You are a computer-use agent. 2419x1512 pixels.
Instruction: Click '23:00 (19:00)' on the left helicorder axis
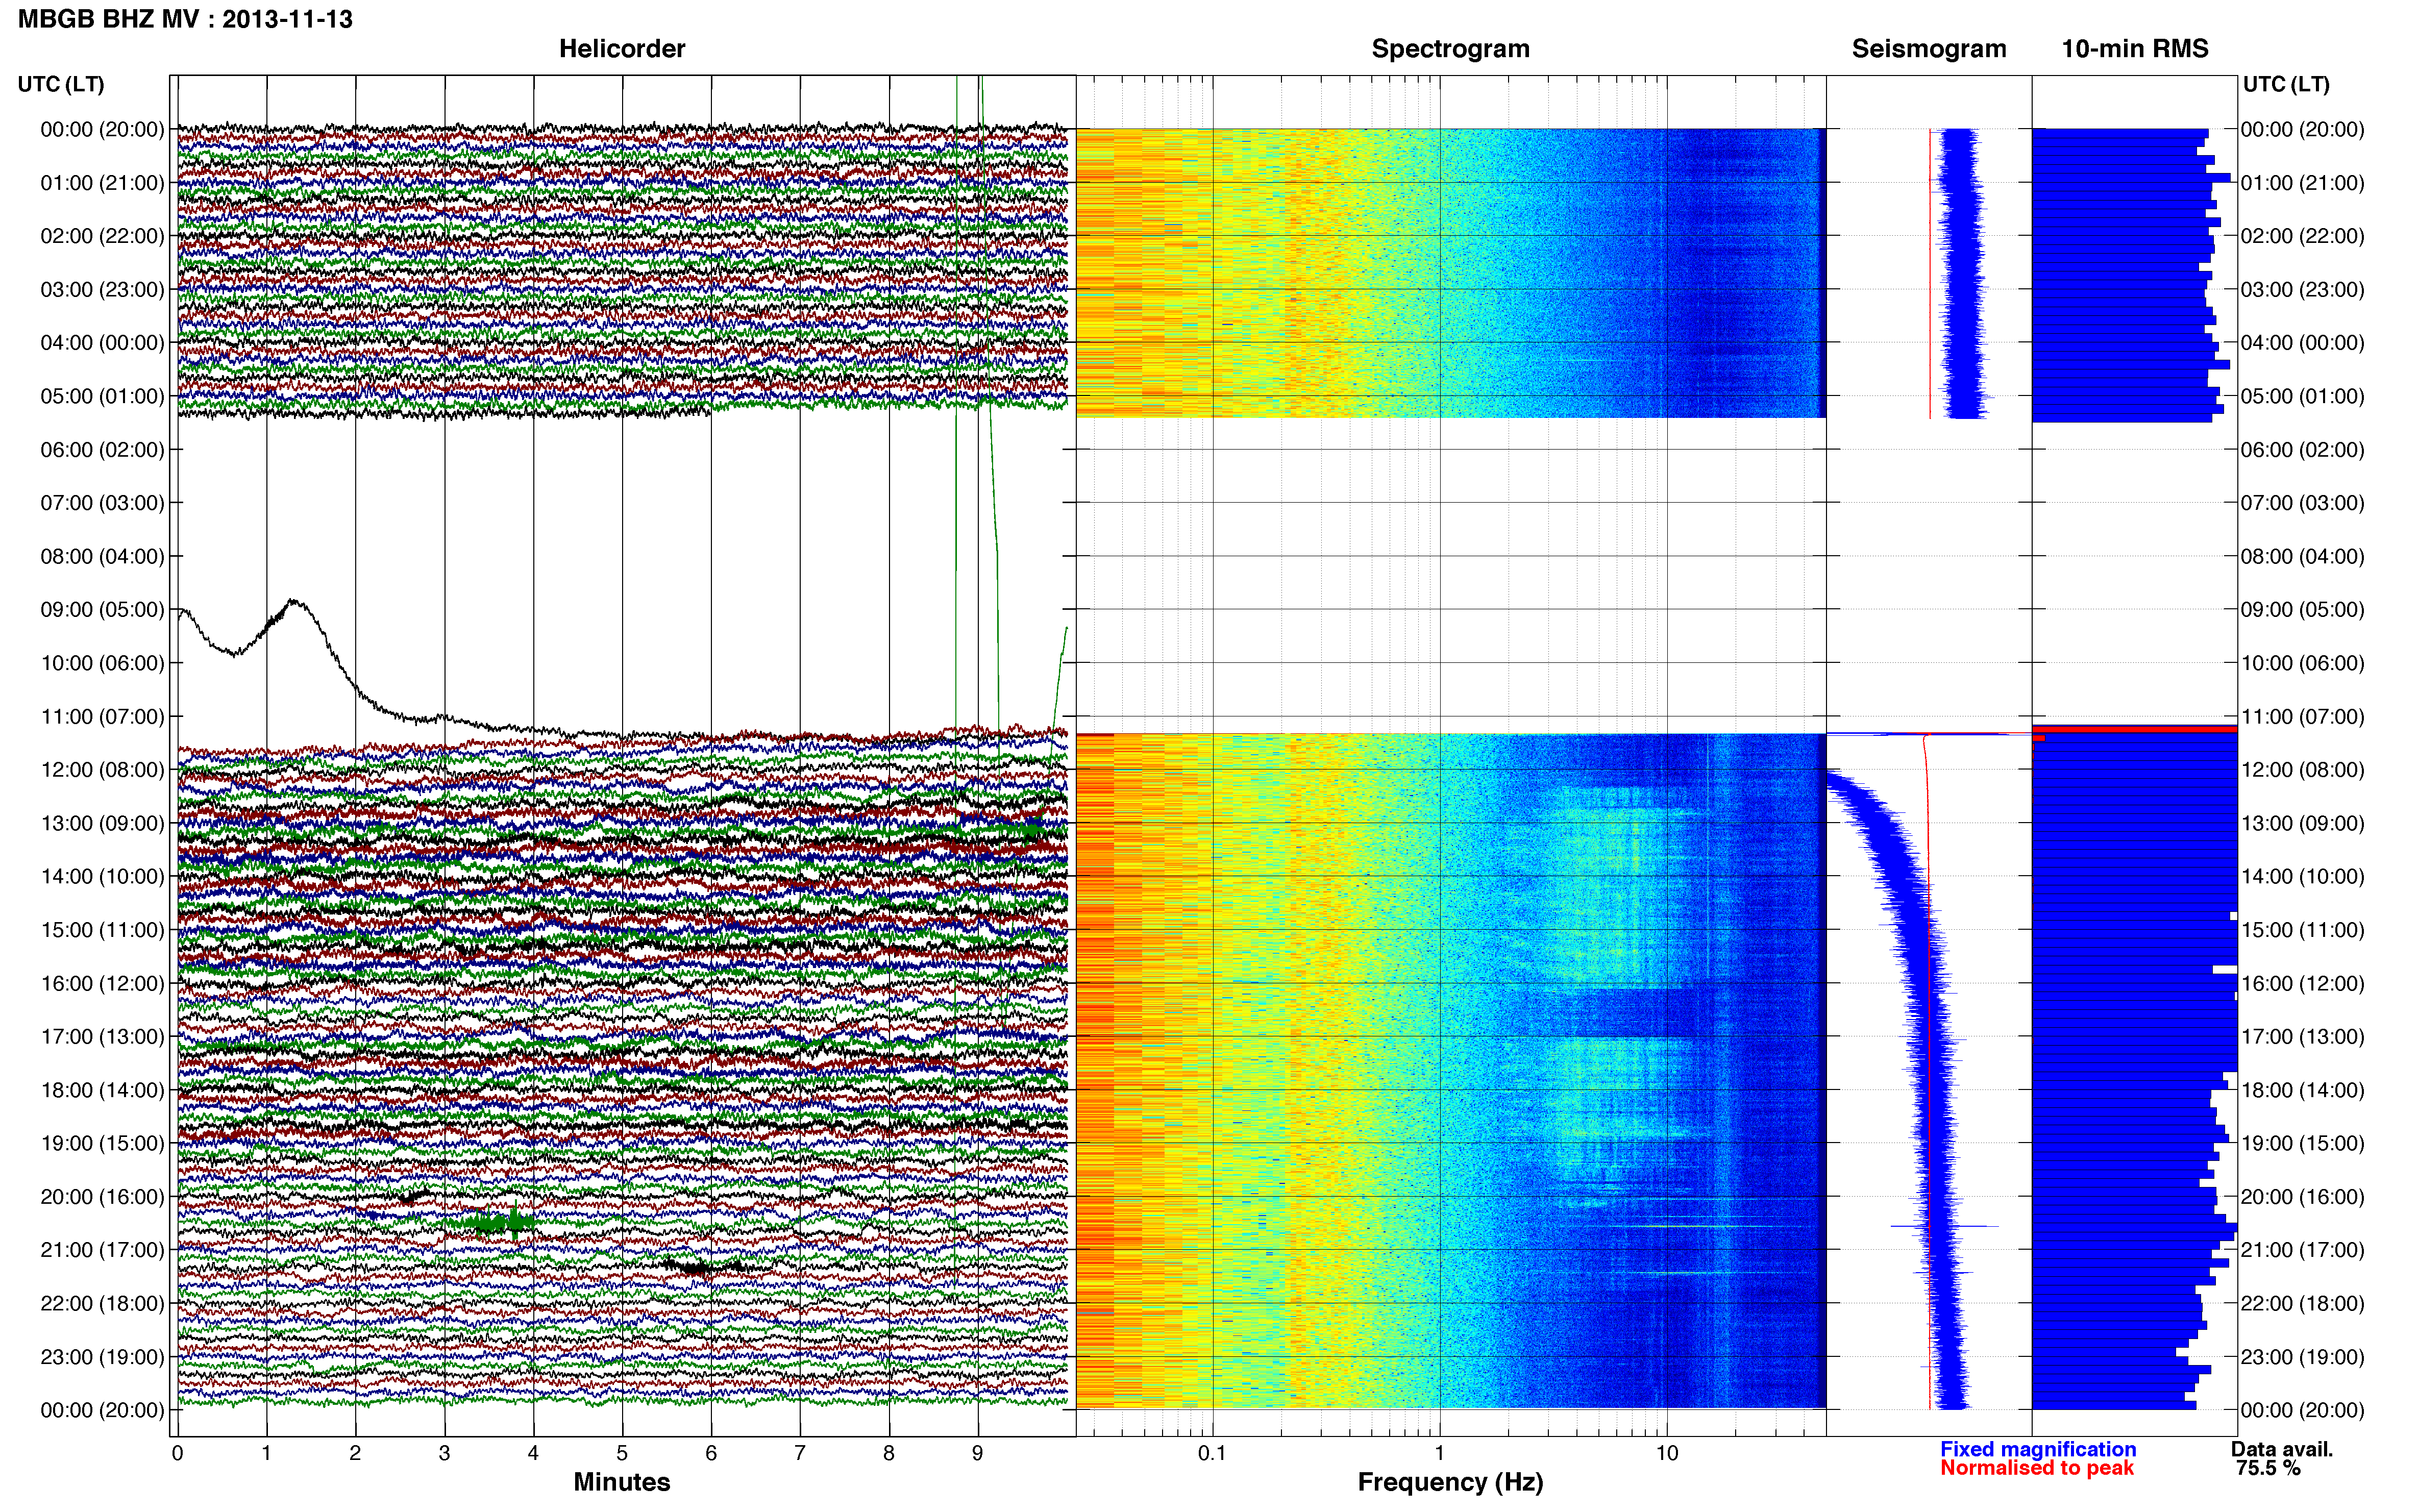click(102, 1357)
